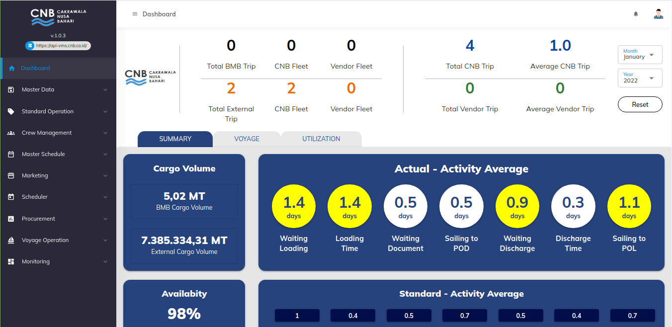Click the Voyage Operation ship icon
Viewport: 672px width, 327px height.
(x=11, y=240)
